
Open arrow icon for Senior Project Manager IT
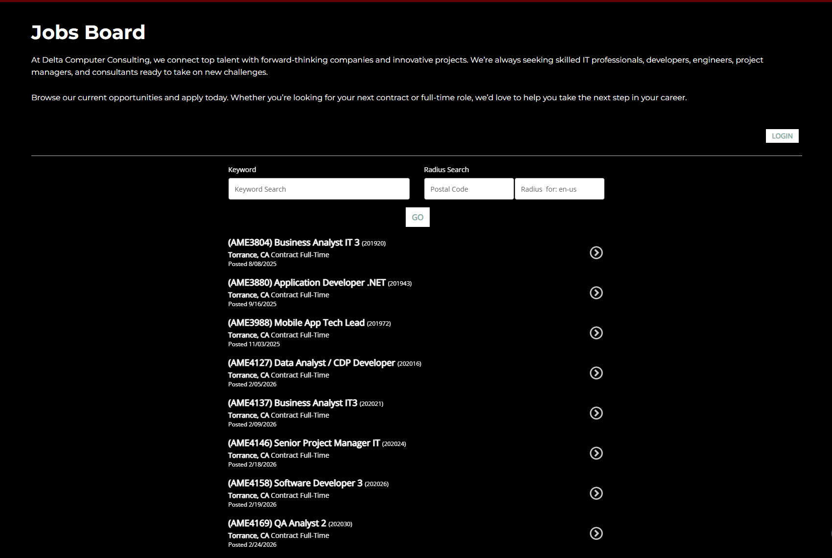pos(596,453)
